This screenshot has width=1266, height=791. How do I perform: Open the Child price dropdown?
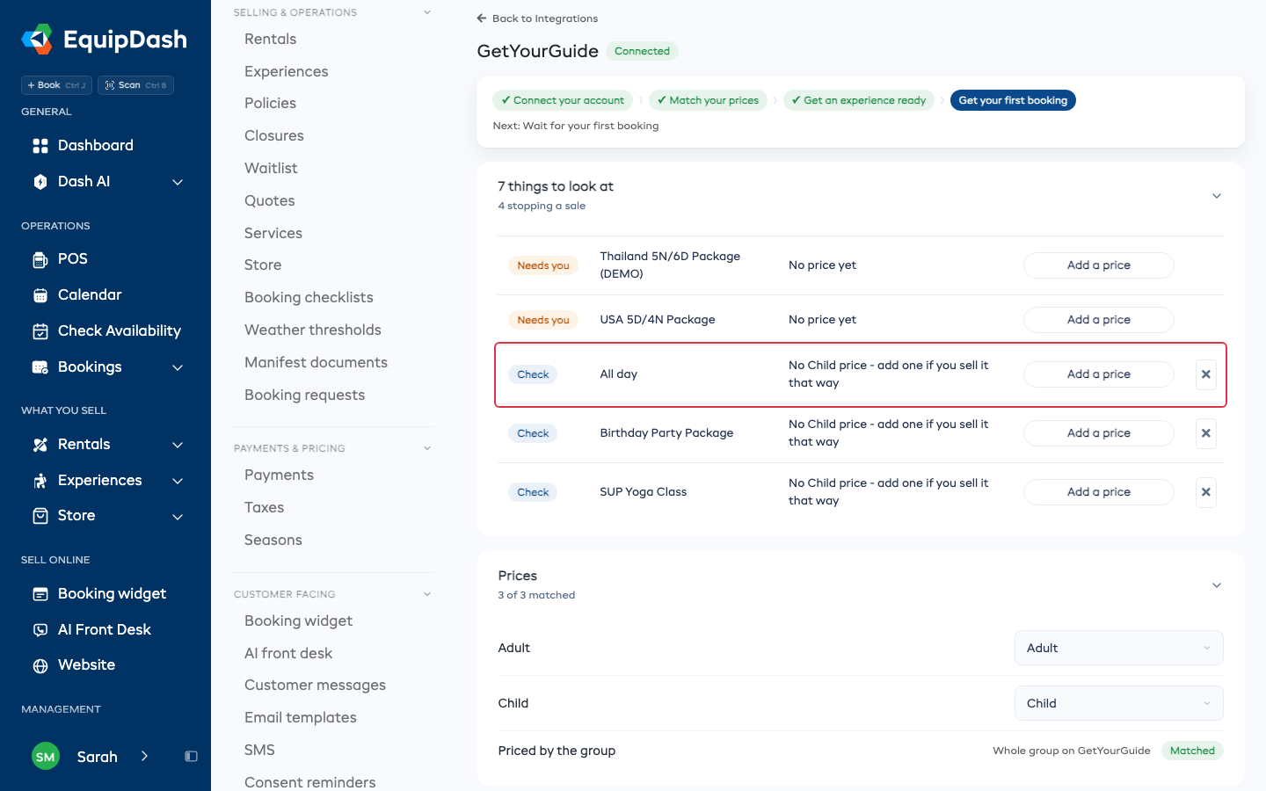coord(1118,703)
